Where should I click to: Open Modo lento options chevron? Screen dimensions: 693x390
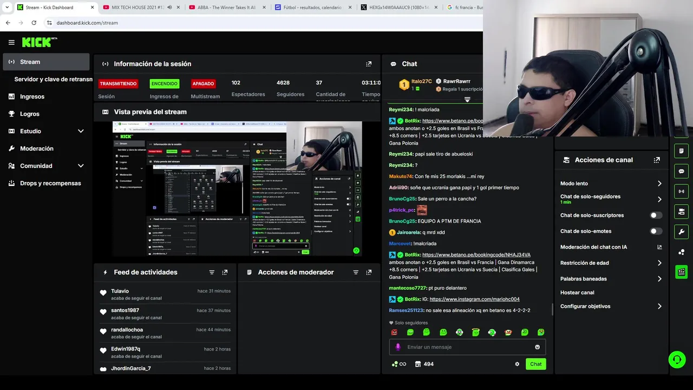tap(659, 184)
